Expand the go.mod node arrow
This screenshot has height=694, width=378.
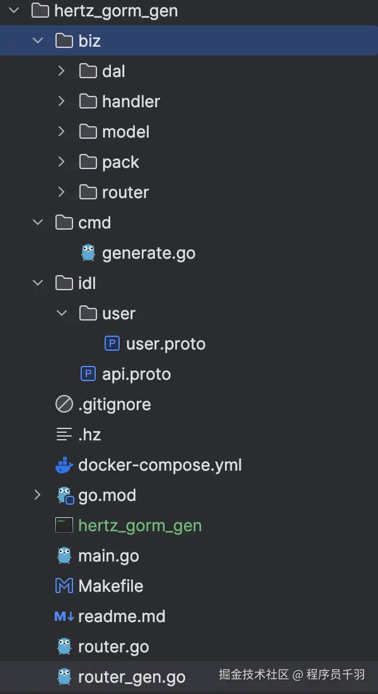pos(38,495)
